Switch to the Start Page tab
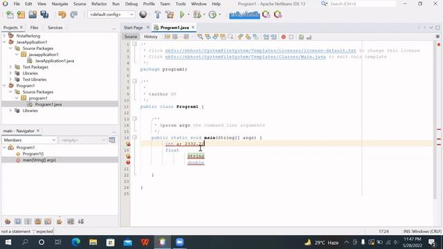This screenshot has width=443, height=249. (133, 28)
